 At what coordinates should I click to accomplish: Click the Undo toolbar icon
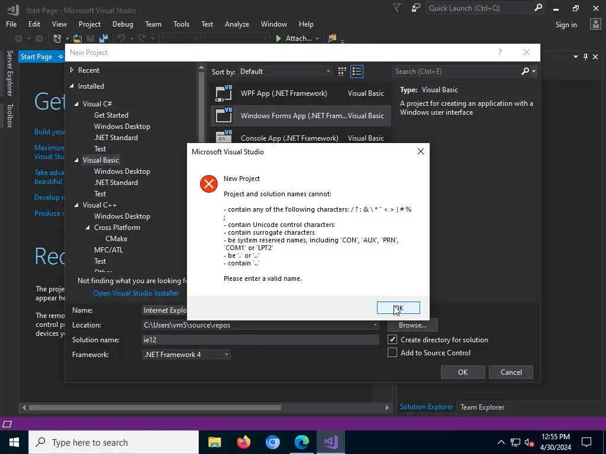pos(121,38)
